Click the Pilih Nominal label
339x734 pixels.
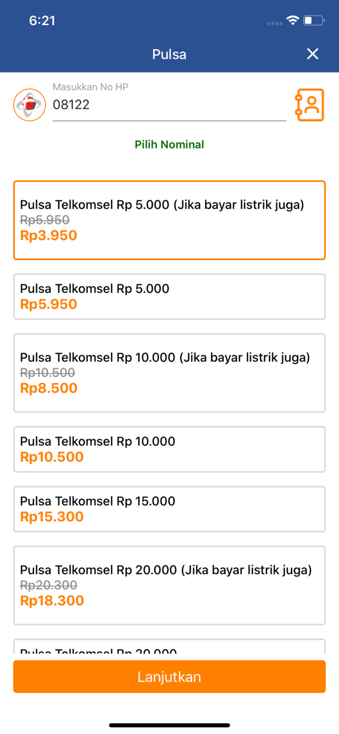(169, 144)
